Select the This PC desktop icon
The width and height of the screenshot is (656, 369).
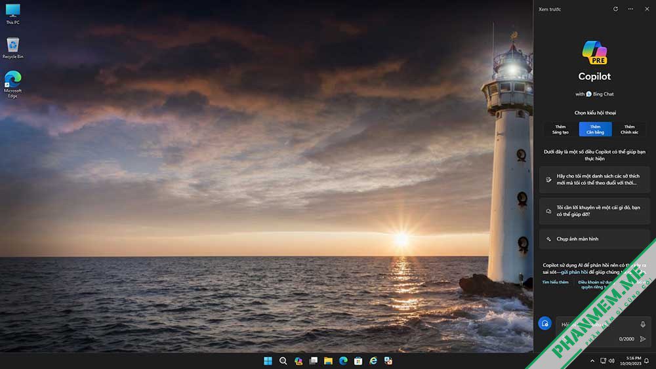click(x=12, y=14)
